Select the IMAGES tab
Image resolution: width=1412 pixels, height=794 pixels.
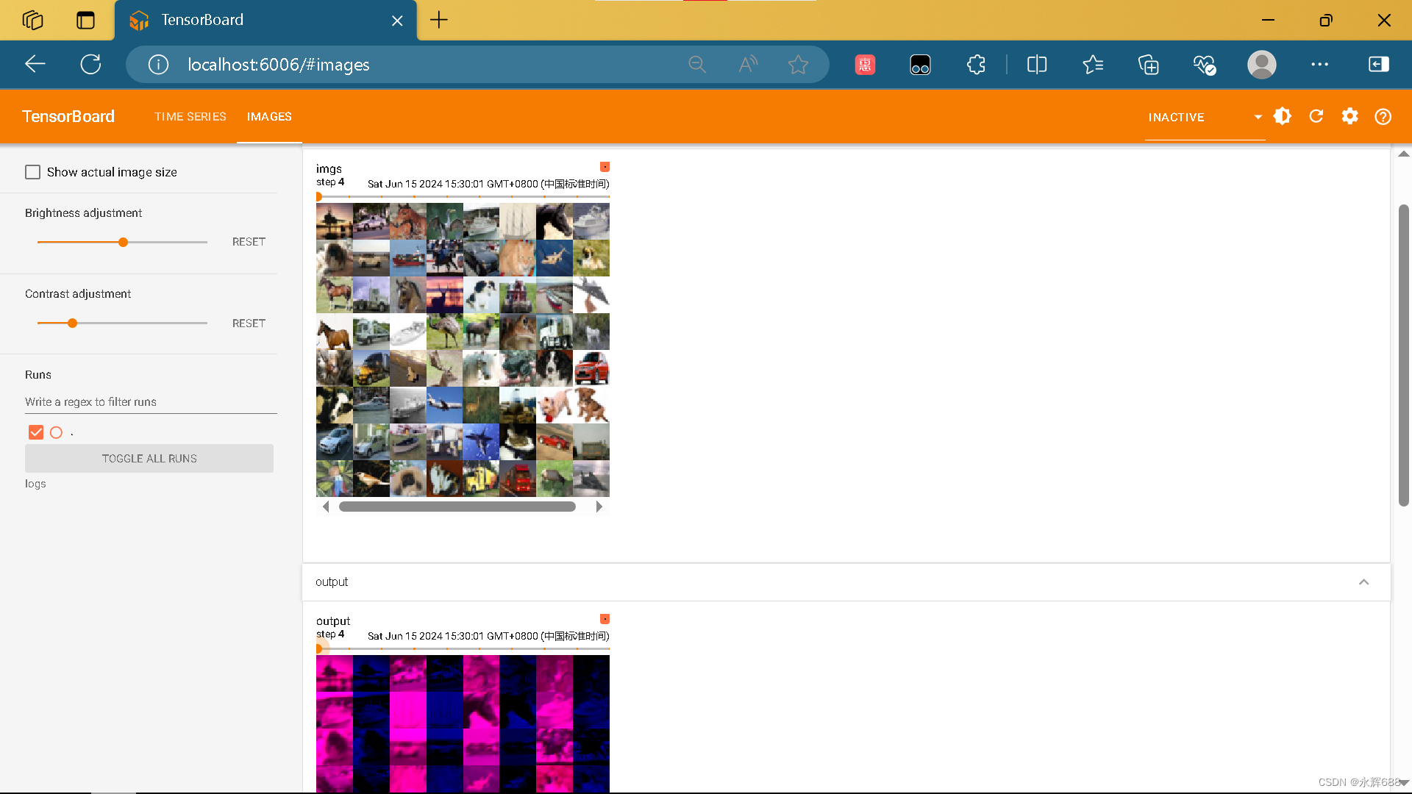269,116
